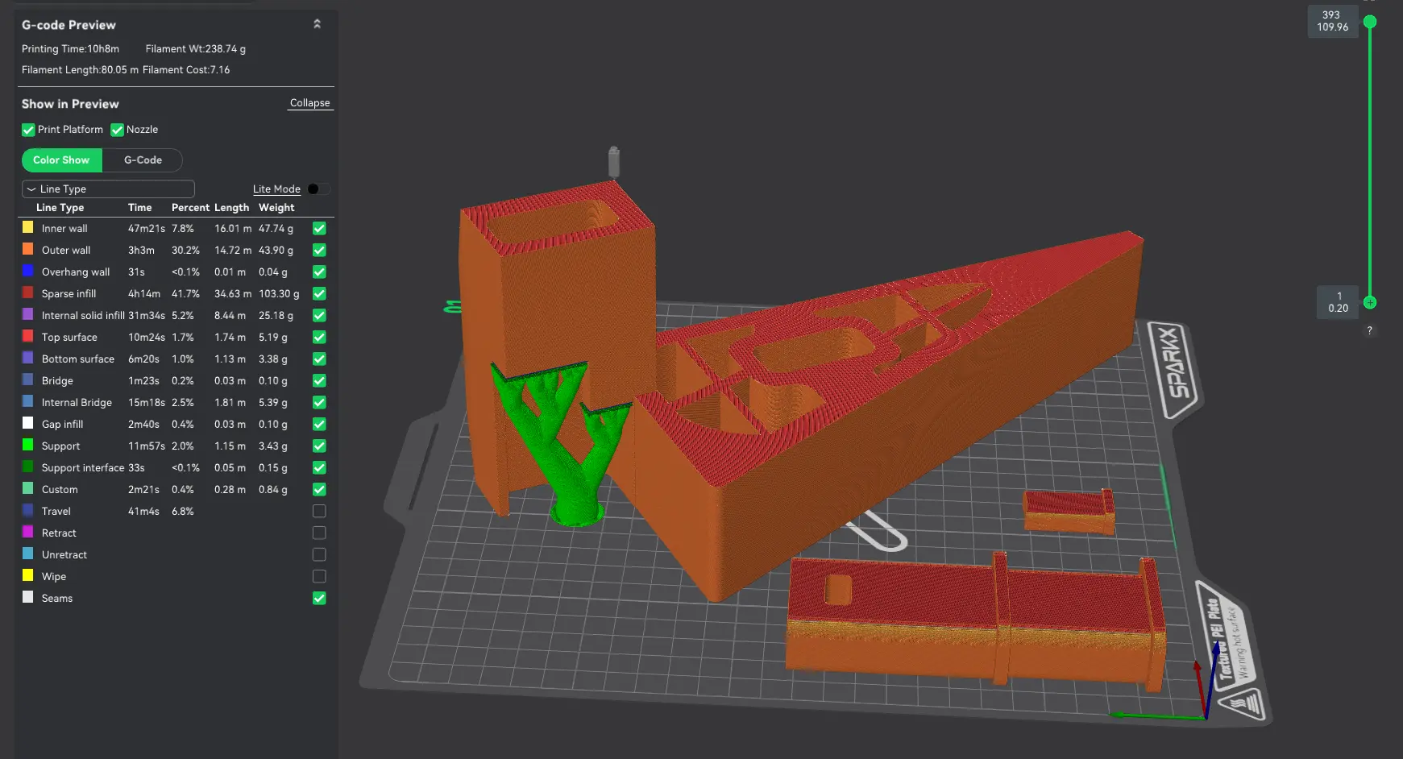Enable the Travel visibility checkbox
The width and height of the screenshot is (1403, 759).
coord(319,511)
